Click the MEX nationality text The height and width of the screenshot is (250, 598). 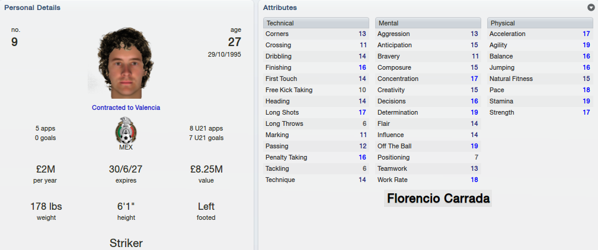click(x=126, y=148)
